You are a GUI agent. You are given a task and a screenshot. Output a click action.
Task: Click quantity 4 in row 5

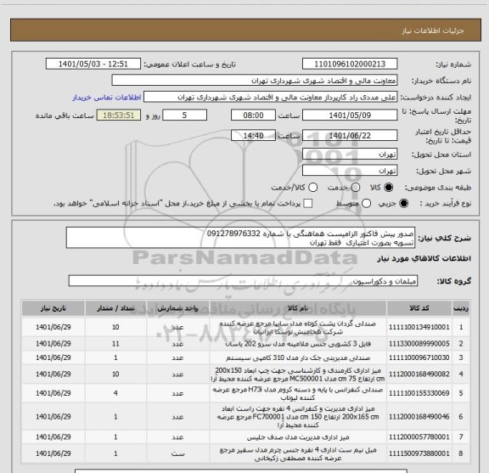tap(115, 393)
